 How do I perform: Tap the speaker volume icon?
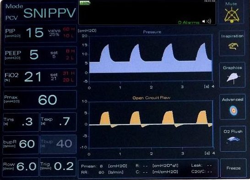tap(207, 21)
